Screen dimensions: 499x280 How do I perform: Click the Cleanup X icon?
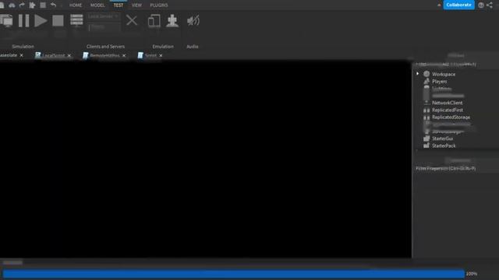(x=132, y=21)
